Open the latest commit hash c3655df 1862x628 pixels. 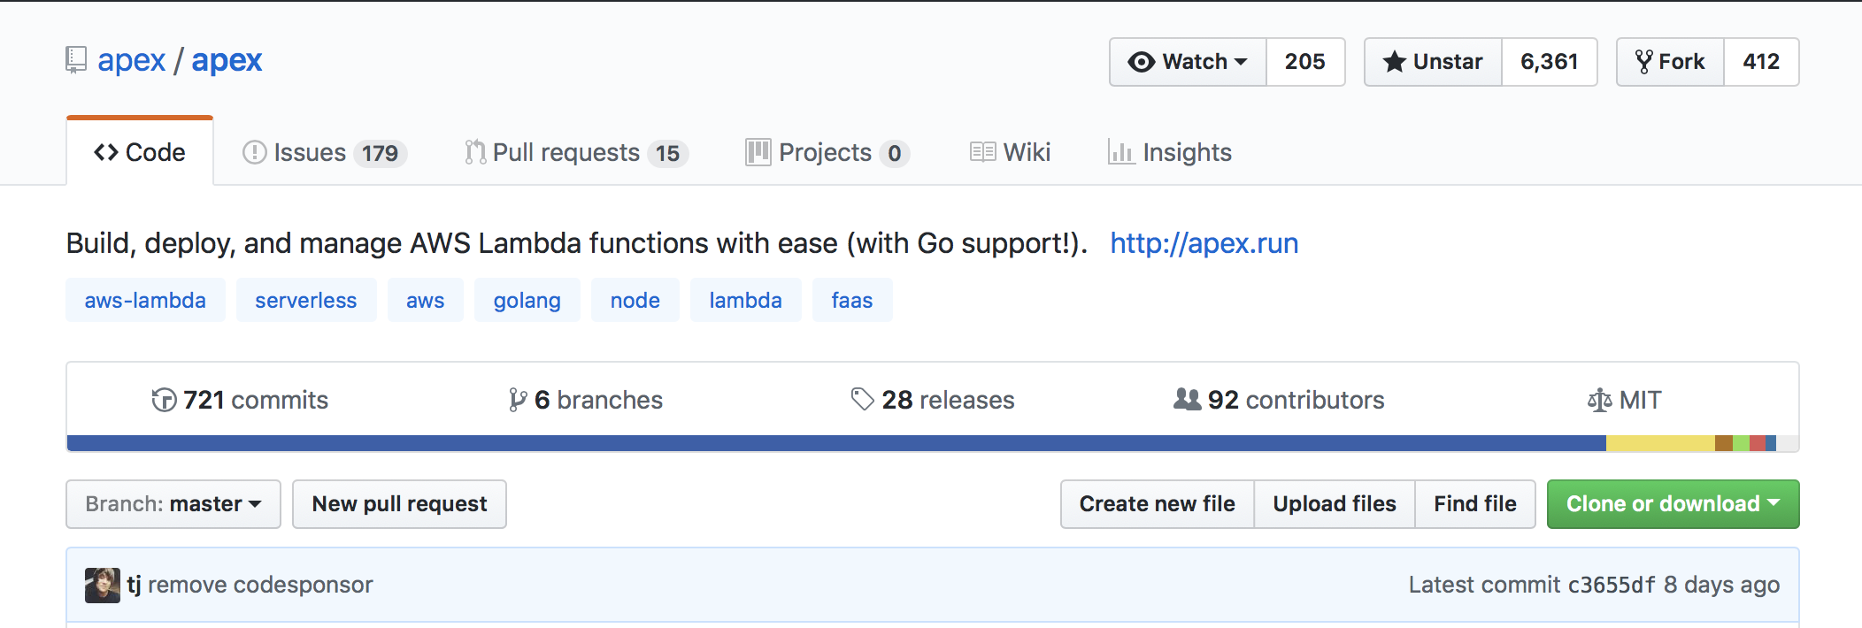coord(1612,585)
